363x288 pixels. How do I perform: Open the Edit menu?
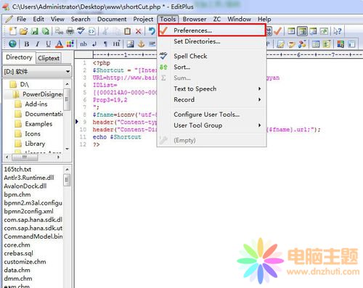click(x=38, y=19)
